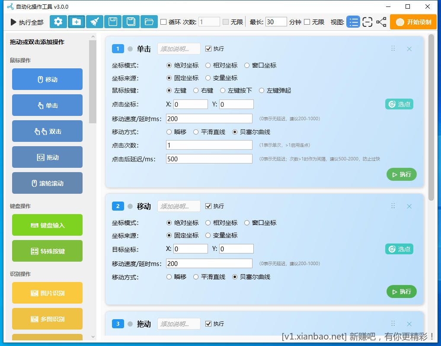Switch view using the list view icon
Screen dimensions: 441x346
[x=353, y=22]
